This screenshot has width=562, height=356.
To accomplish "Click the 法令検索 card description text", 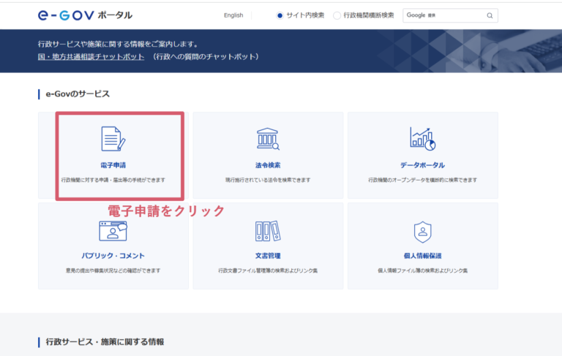I will pyautogui.click(x=268, y=180).
